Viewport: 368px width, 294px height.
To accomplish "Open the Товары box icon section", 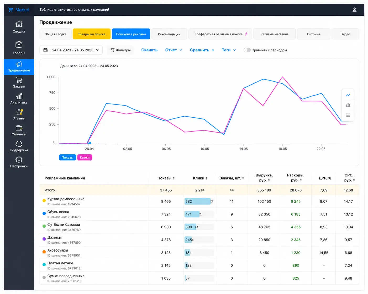I will [19, 48].
